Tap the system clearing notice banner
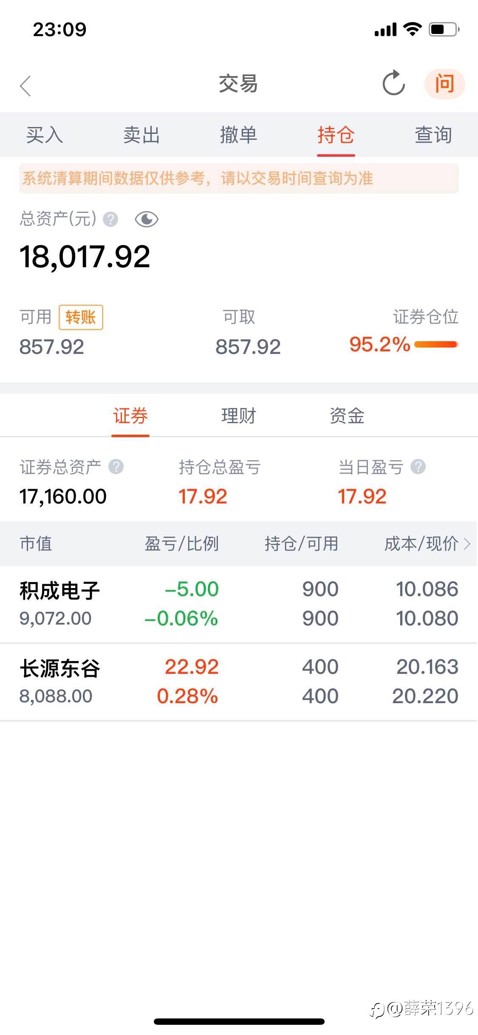The image size is (478, 1035). coord(239,178)
